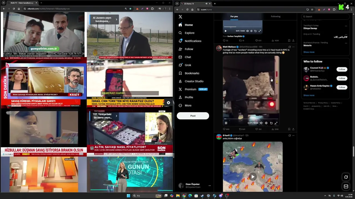This screenshot has height=199, width=355.
Task: Enter fullscreen on Matt Wallace video
Action: 276,123
